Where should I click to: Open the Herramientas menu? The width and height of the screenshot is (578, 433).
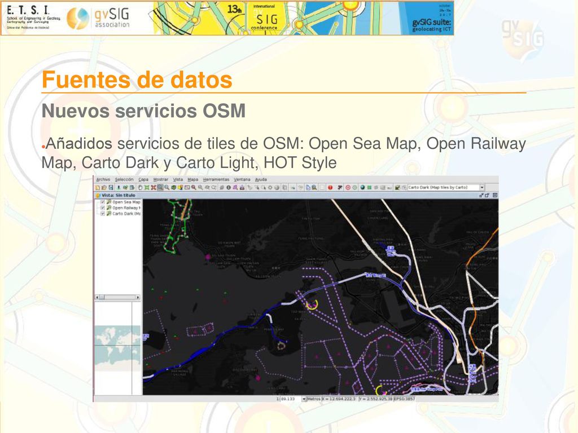pyautogui.click(x=216, y=179)
